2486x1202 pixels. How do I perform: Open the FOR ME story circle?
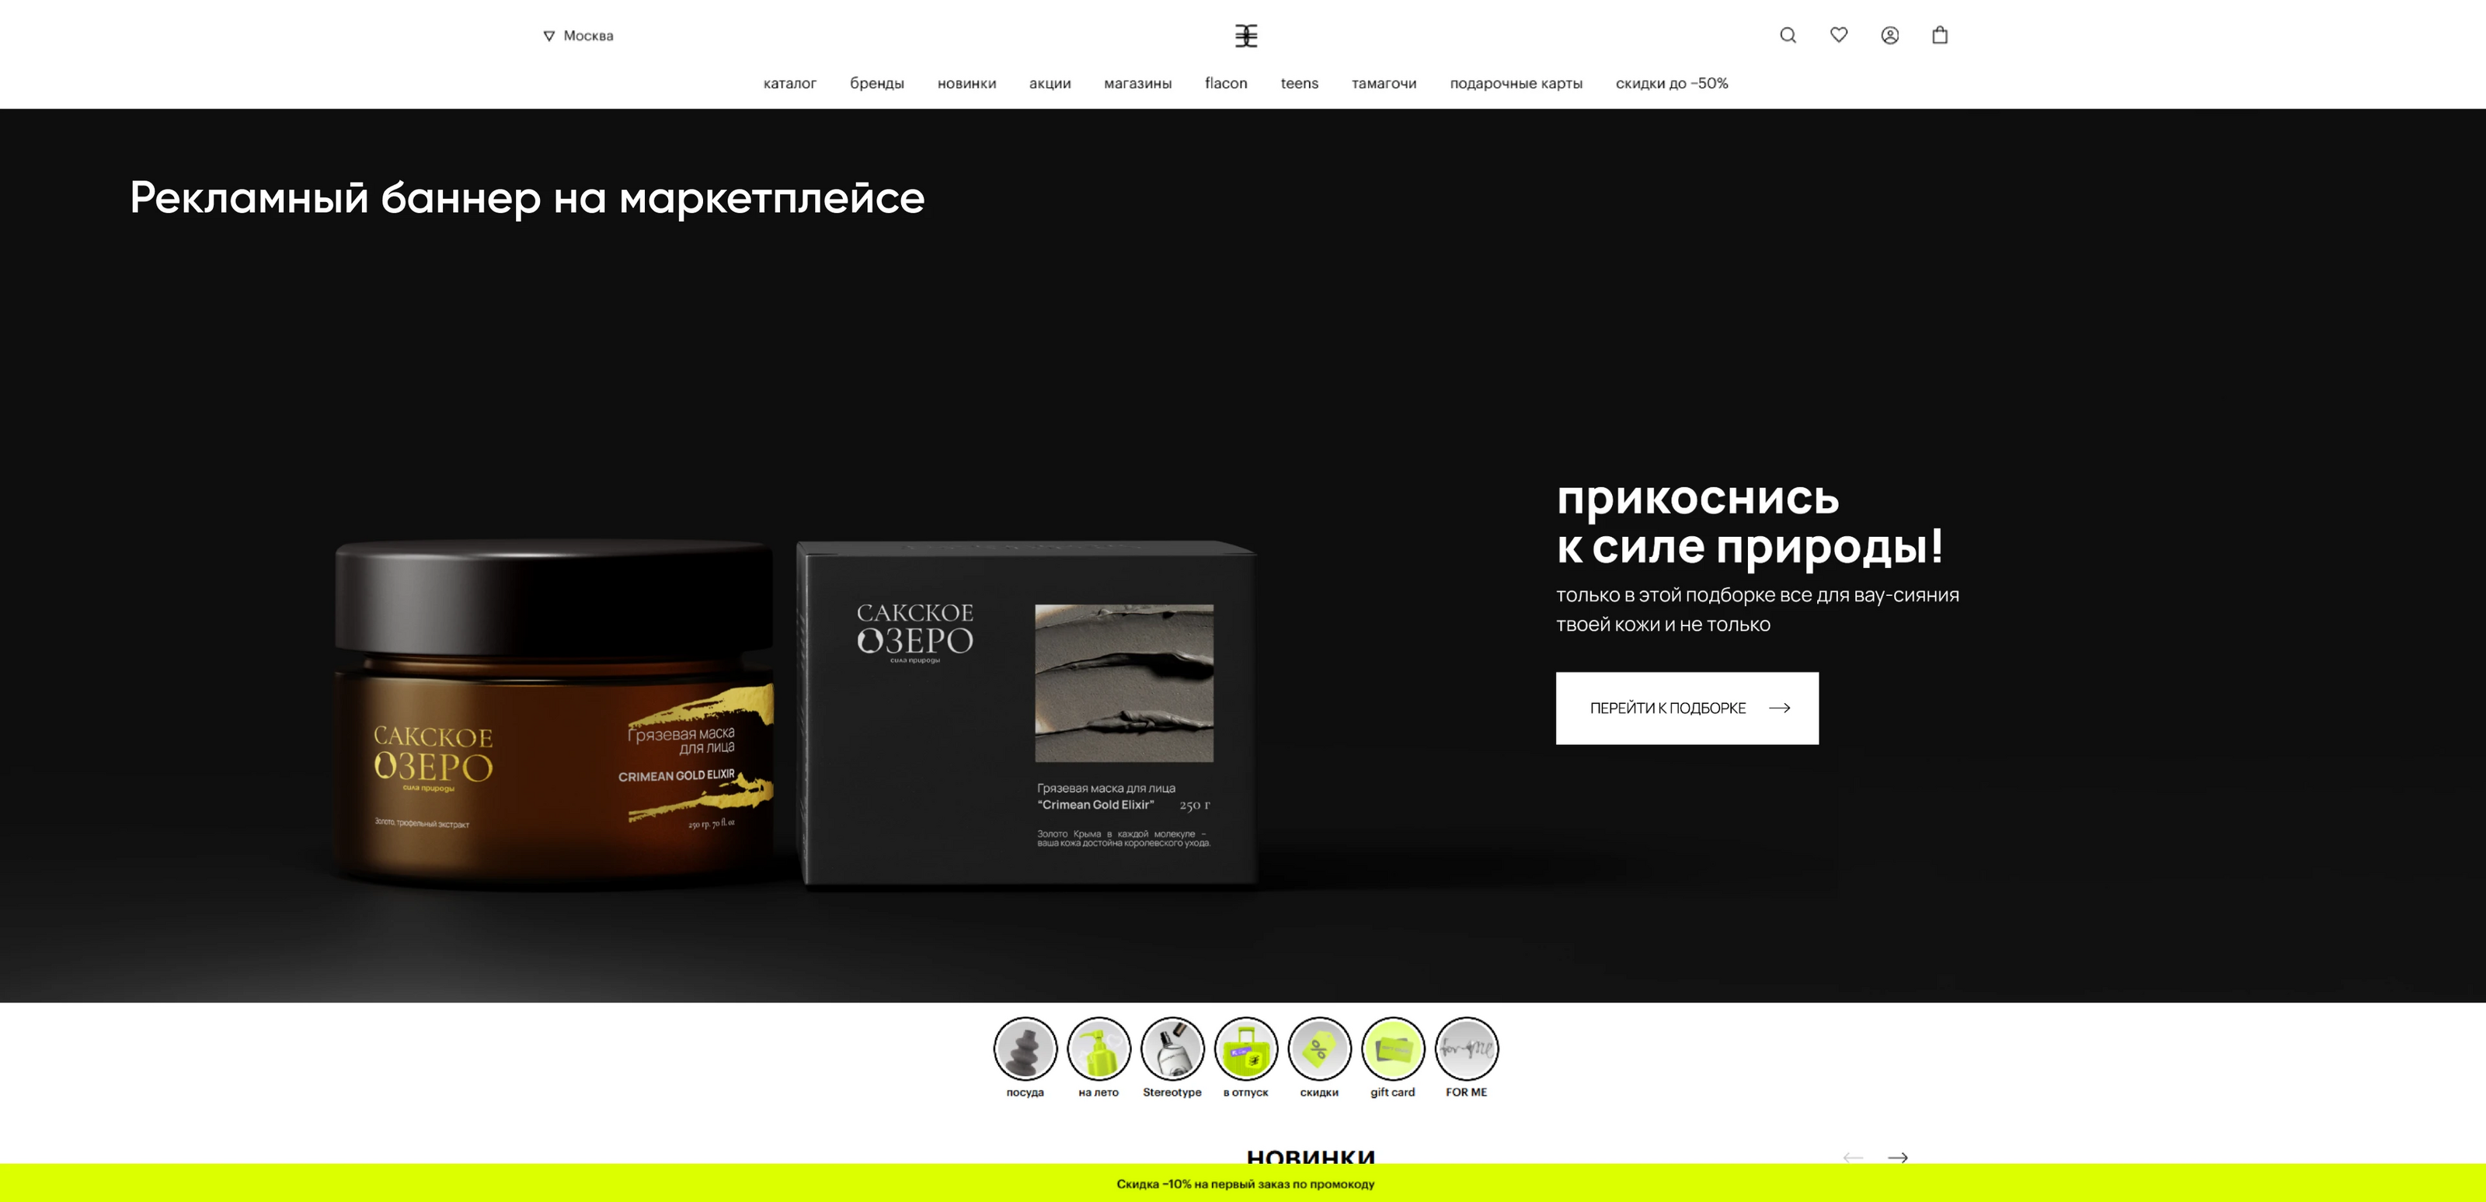click(1466, 1048)
